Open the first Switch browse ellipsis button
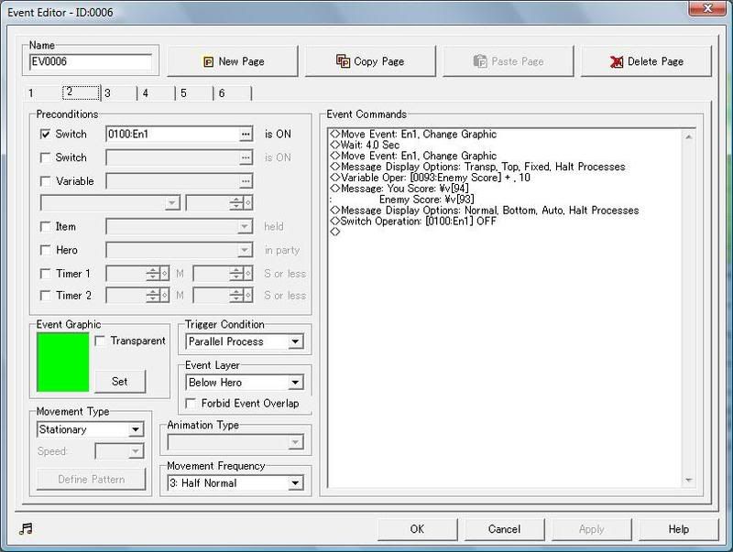 coord(246,135)
